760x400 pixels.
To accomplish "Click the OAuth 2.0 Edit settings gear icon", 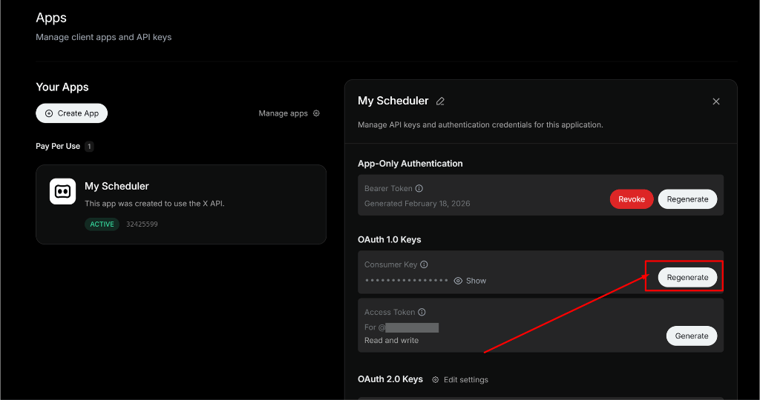I will [x=435, y=380].
